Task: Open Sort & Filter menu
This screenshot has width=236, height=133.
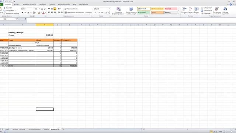Action: 217,11
